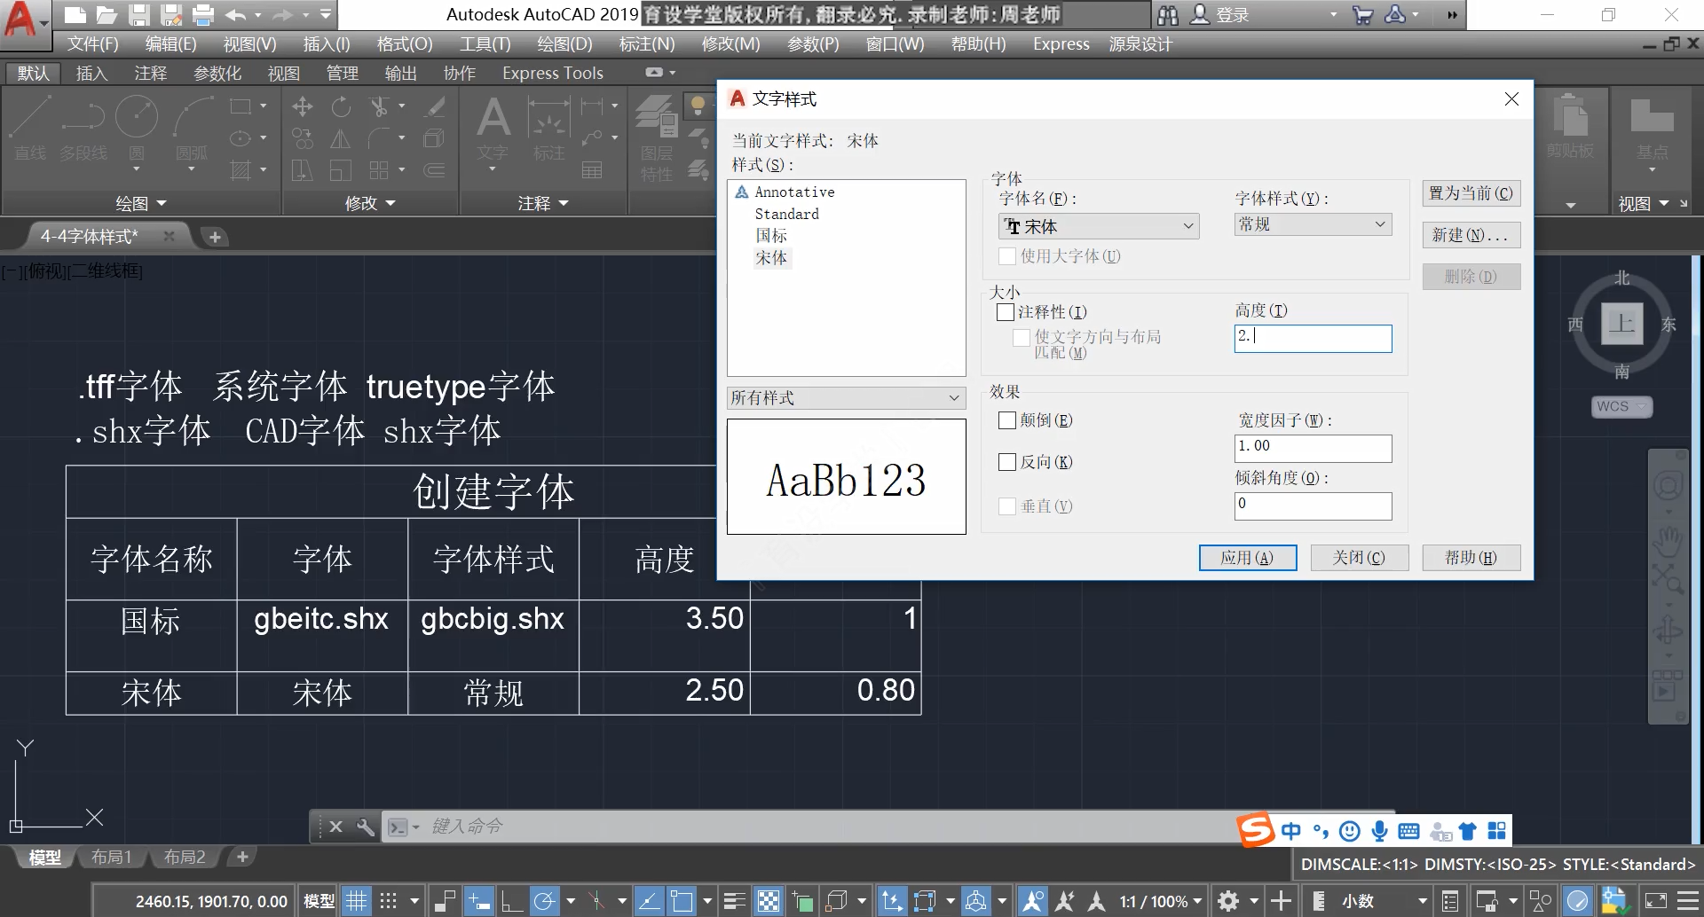This screenshot has height=917, width=1704.
Task: Switch to the Insert (插入) ribbon tab
Action: tap(91, 74)
